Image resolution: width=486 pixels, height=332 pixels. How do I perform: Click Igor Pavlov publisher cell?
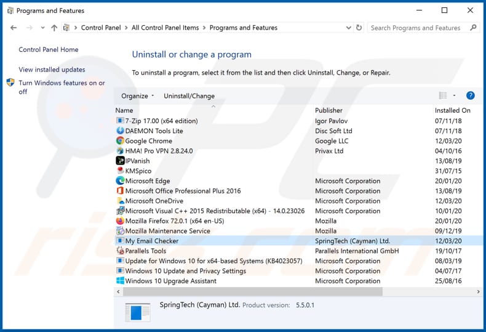331,121
